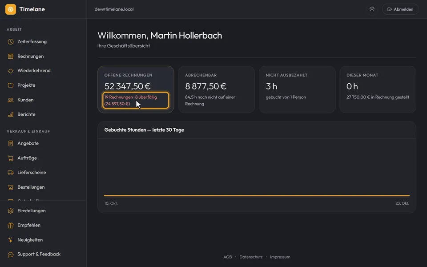Open the Datenschutz footer link
The height and width of the screenshot is (267, 427).
[x=251, y=257]
